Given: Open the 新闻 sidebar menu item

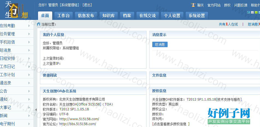Looking at the screenshot, I should 17,116.
